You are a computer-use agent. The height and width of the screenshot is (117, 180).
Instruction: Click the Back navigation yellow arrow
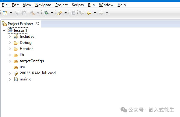89,13
